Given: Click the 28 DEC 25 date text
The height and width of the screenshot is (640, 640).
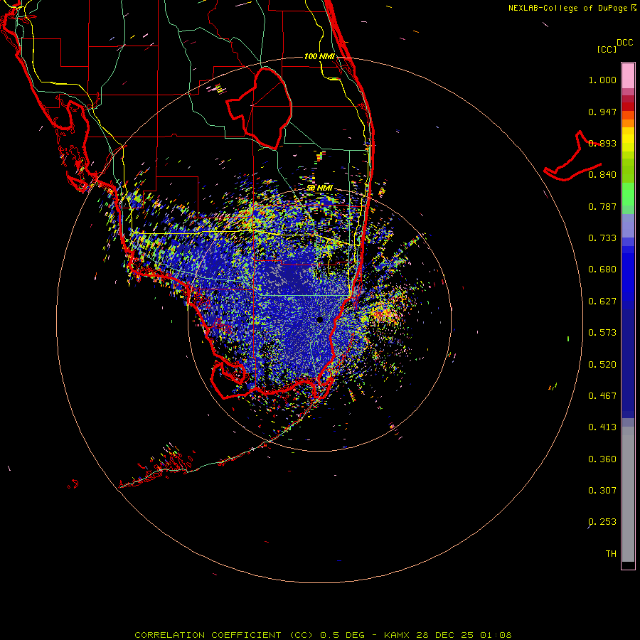Looking at the screenshot, I should pyautogui.click(x=444, y=635).
